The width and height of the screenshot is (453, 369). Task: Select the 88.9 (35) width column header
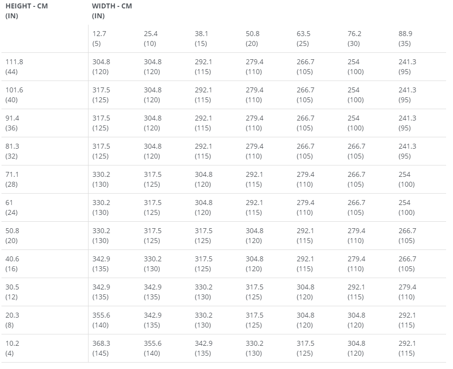(406, 39)
